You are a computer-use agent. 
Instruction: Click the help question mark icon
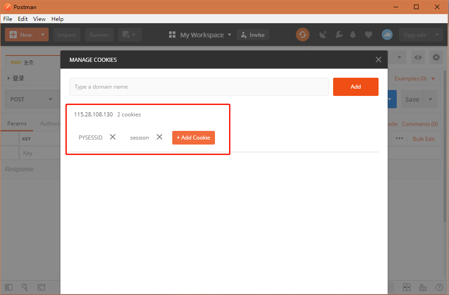click(439, 287)
